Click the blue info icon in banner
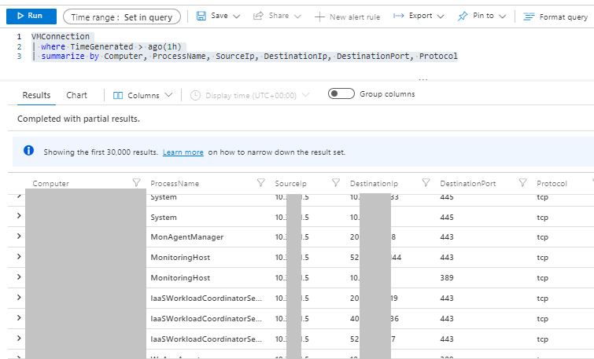 point(29,151)
